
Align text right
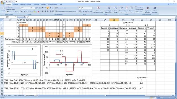(x=48, y=11)
